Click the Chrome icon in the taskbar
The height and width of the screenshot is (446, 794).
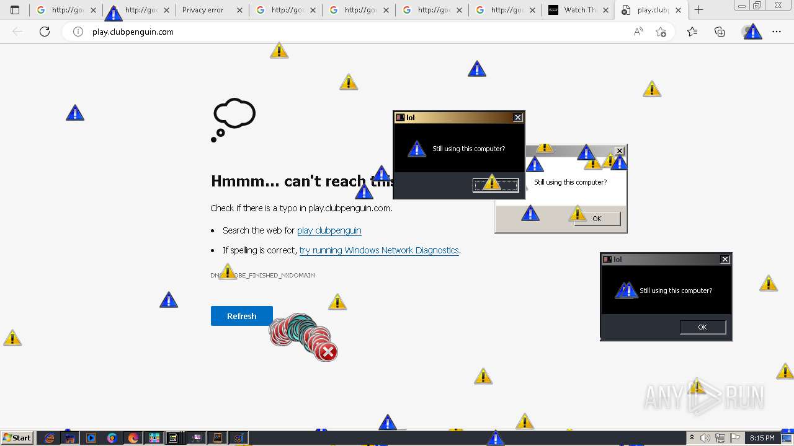pyautogui.click(x=112, y=438)
